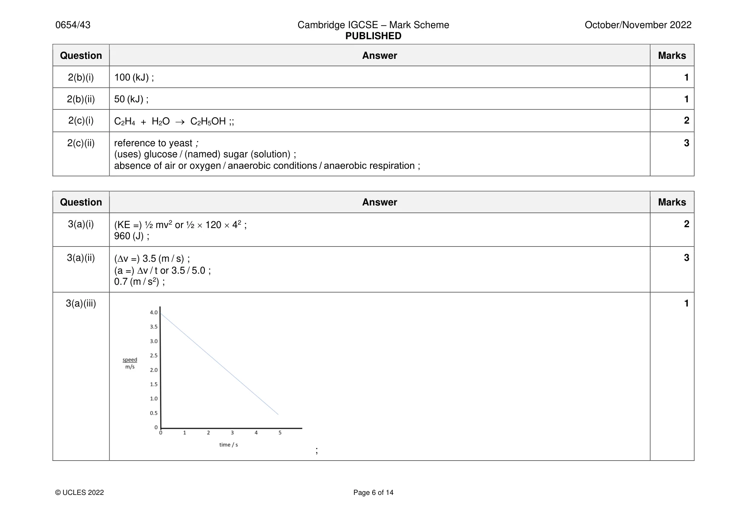
Task: Click the paper code 0654/43
Action: pos(73,25)
